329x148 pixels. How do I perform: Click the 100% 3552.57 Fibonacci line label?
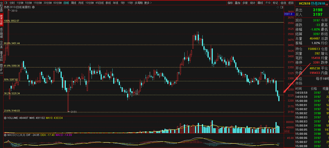coord(12,21)
